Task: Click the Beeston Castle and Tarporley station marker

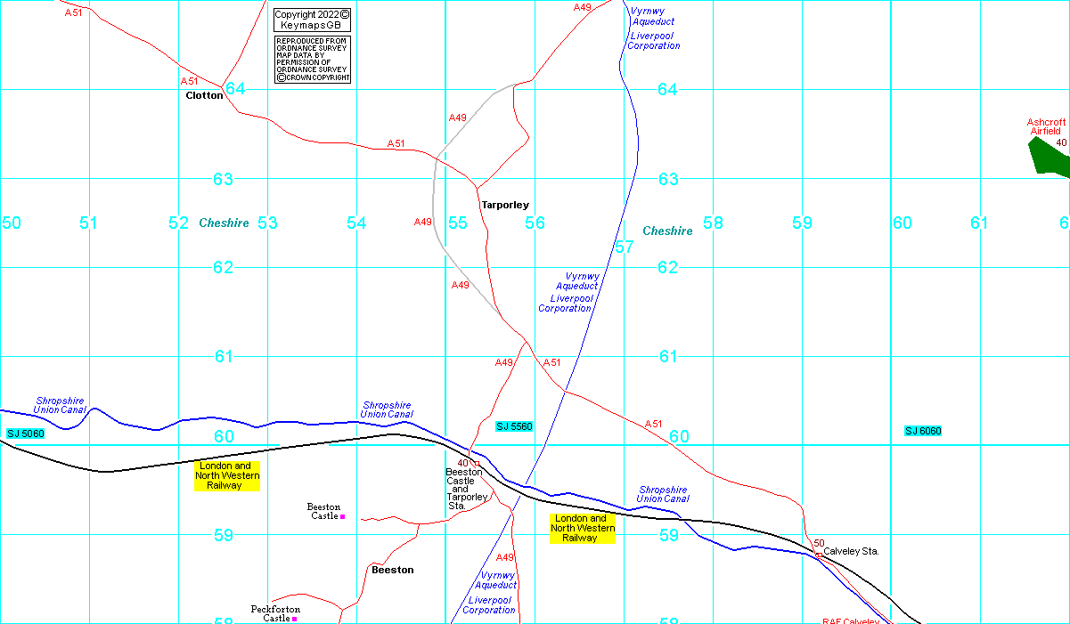Action: tap(476, 463)
